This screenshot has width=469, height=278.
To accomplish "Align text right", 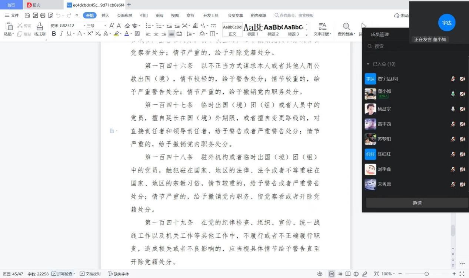I will 164,34.
